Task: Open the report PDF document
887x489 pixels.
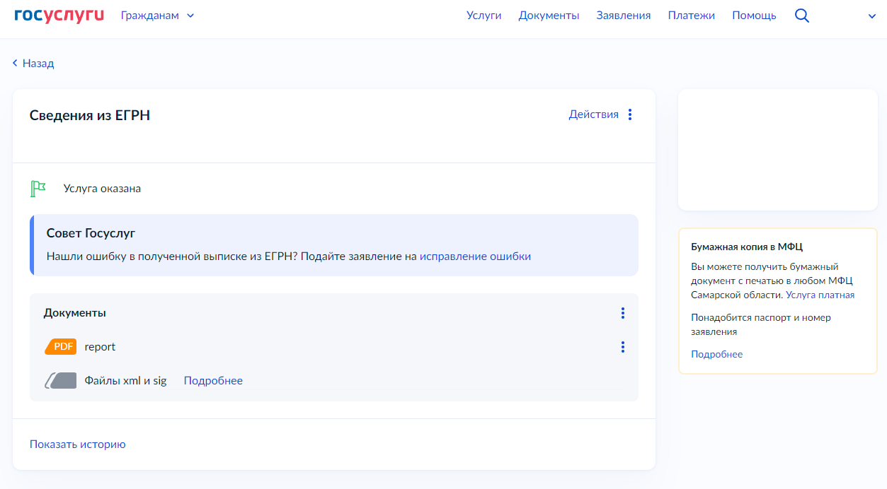Action: pyautogui.click(x=100, y=347)
